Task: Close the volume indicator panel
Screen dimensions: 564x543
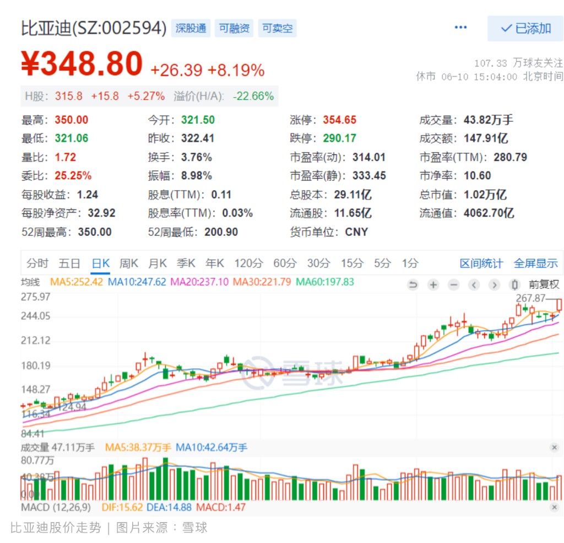Action: pos(554,447)
